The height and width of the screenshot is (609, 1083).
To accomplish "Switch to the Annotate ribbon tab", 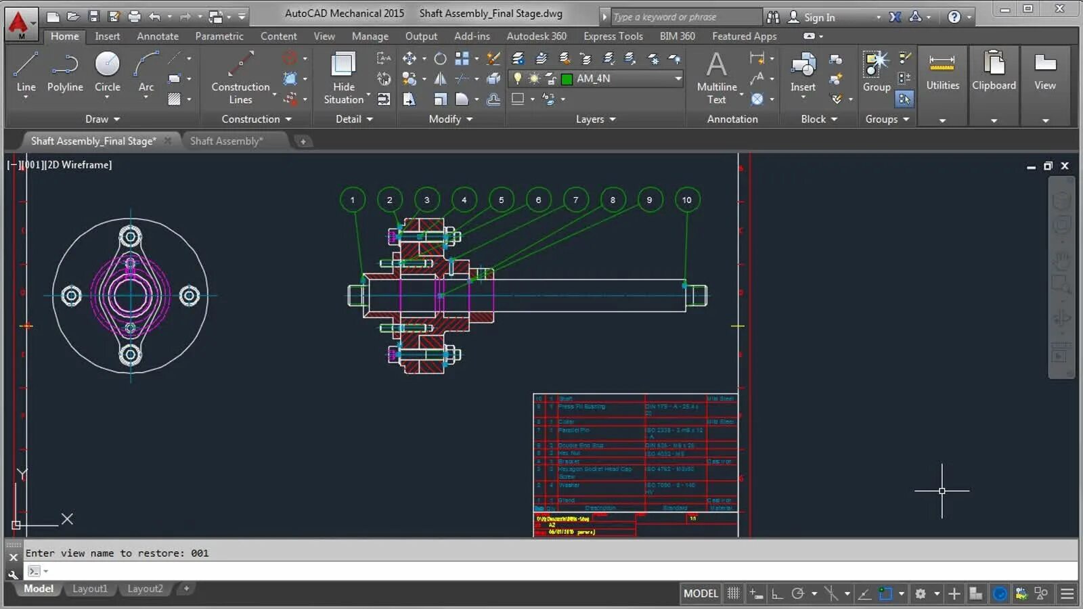I will (157, 36).
